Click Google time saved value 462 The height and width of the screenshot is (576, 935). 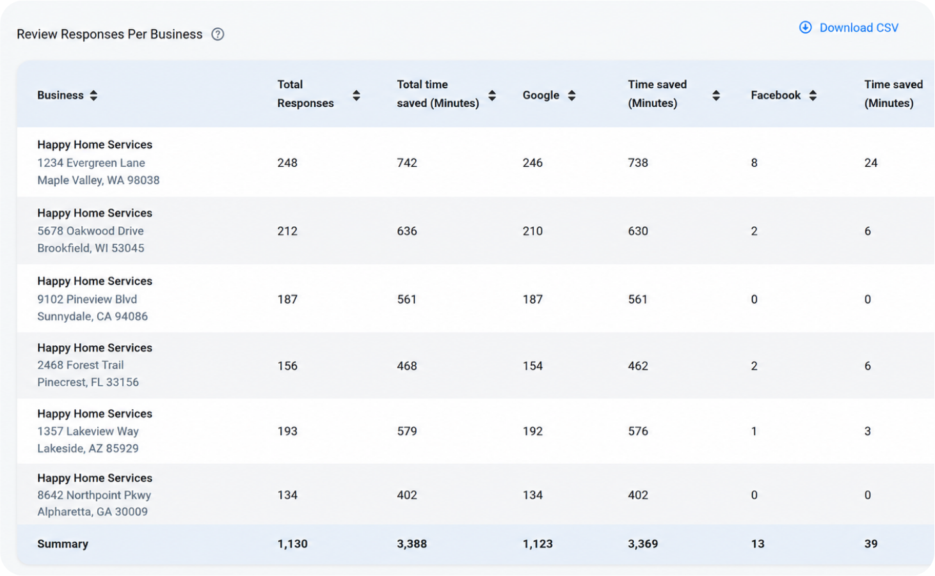638,366
